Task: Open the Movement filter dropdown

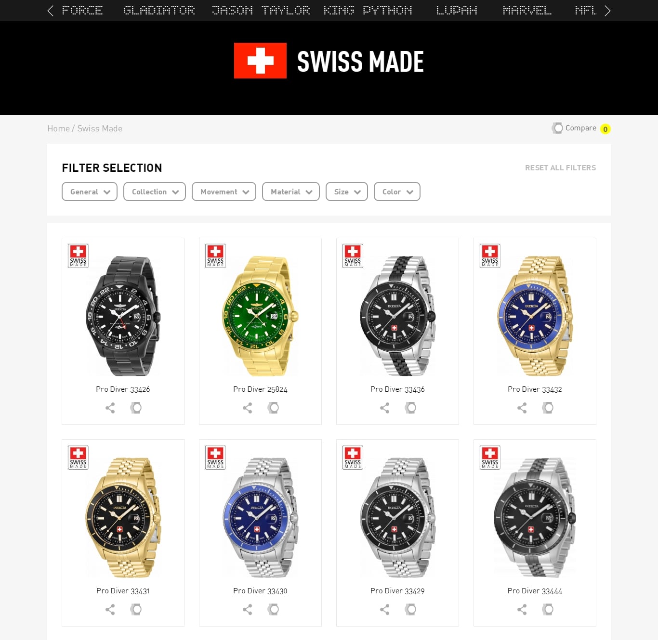Action: (x=224, y=192)
